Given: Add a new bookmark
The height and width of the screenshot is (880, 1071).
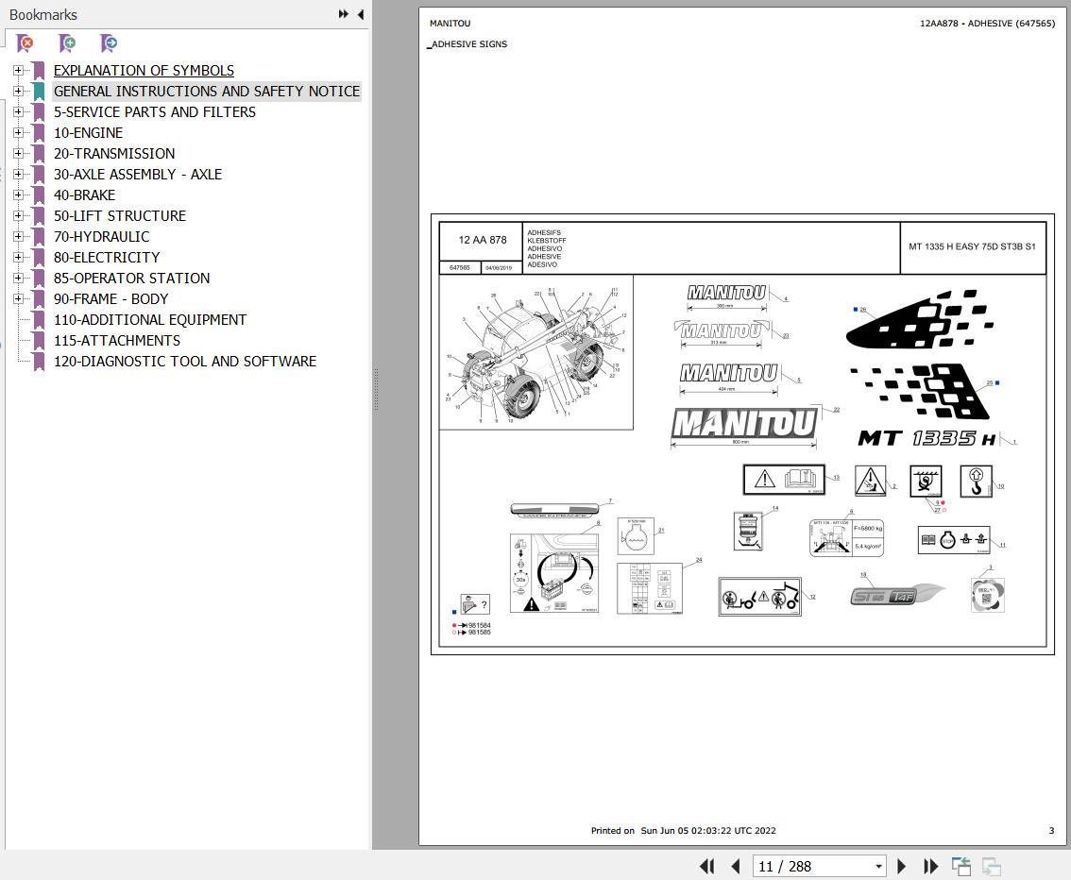Looking at the screenshot, I should click(x=66, y=42).
